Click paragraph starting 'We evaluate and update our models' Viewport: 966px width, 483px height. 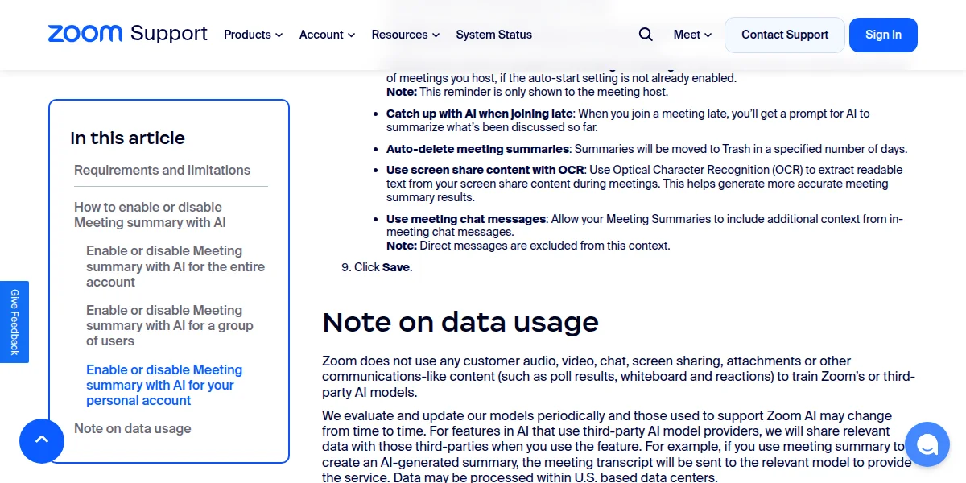point(617,447)
